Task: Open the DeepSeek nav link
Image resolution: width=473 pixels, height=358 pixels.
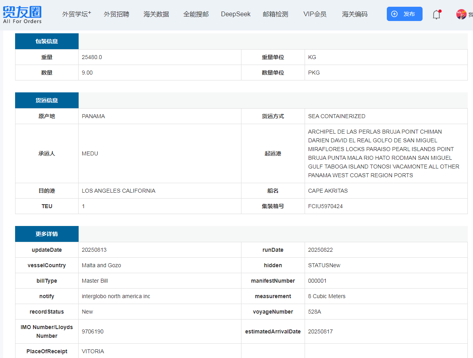Action: (x=236, y=14)
